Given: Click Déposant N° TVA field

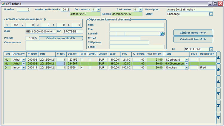Looking at the screenshot, I should point(125,38).
